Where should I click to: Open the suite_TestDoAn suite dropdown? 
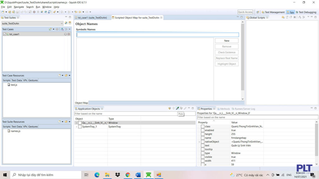(x=32, y=23)
